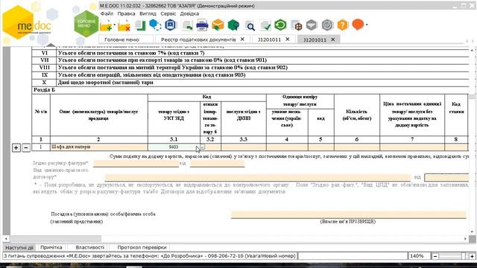Click the grey round settings hexagon icon
477x268 pixels.
(x=327, y=25)
